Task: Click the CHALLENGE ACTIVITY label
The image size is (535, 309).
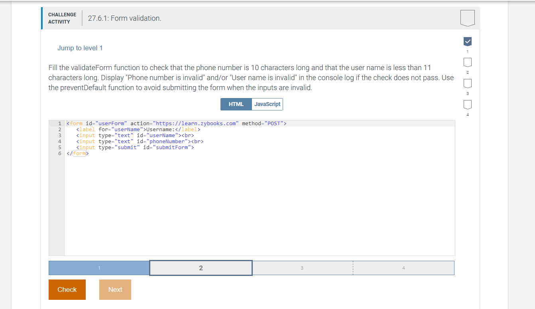Action: (62, 18)
